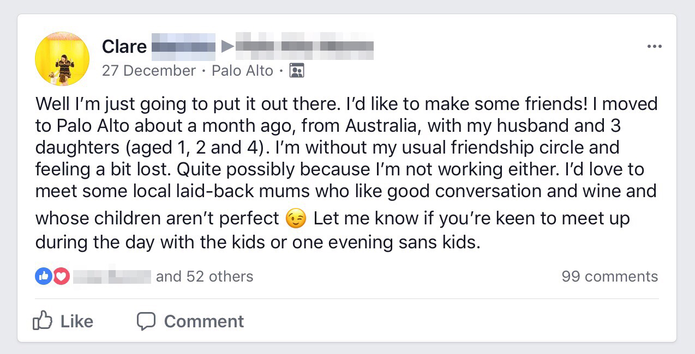This screenshot has width=695, height=354.
Task: Click the red heart reaction icon
Action: 61,277
